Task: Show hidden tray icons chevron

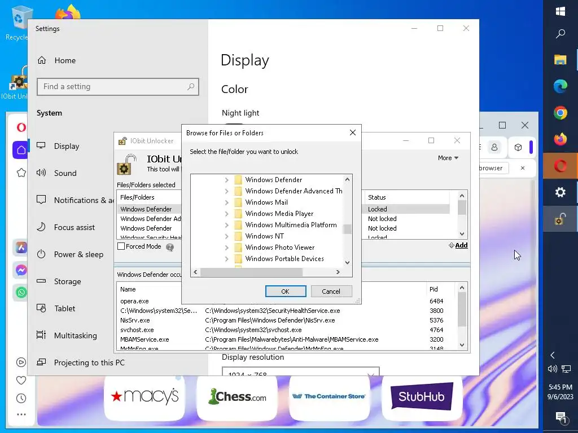Action: pyautogui.click(x=553, y=355)
